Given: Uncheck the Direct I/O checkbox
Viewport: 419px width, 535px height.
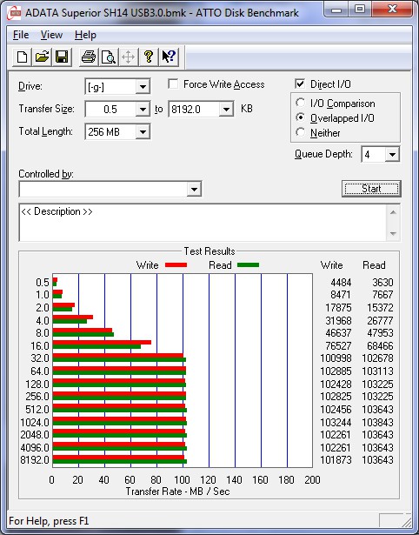Looking at the screenshot, I should tap(300, 84).
